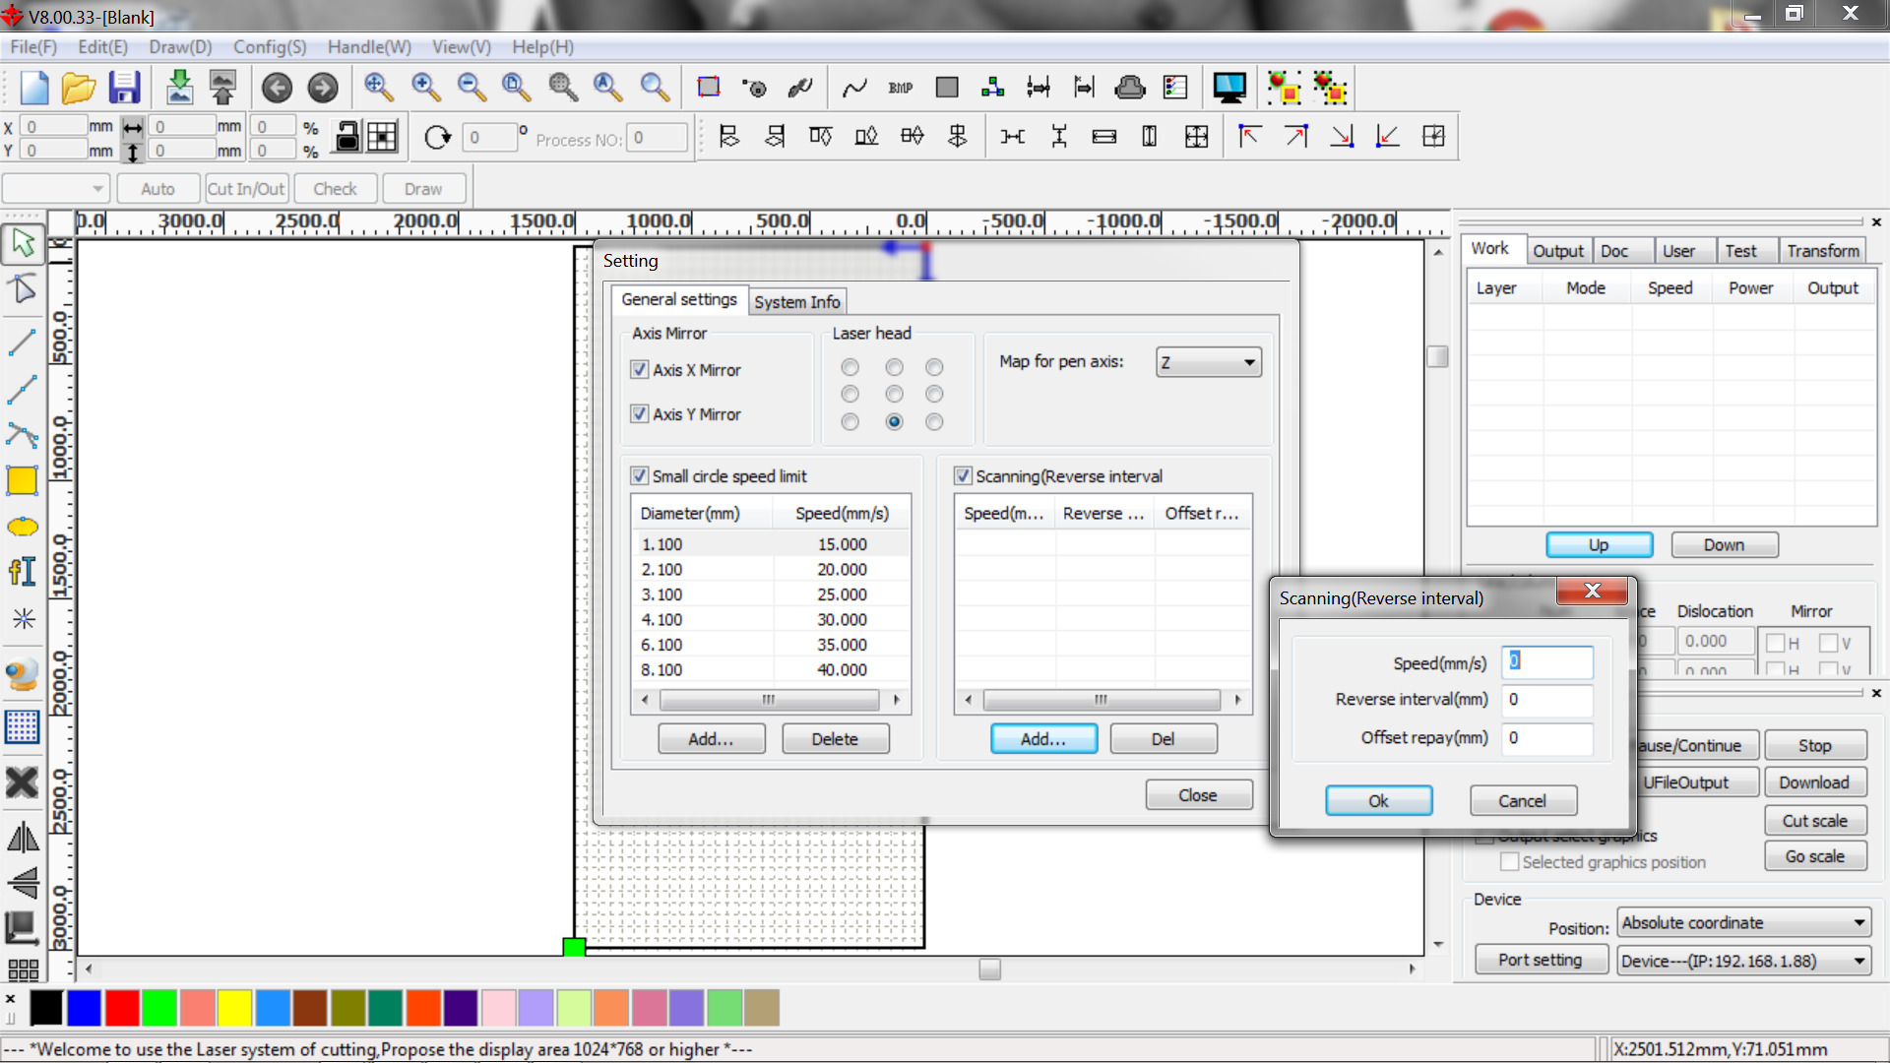
Task: Click Add under small circle list
Action: 711,738
